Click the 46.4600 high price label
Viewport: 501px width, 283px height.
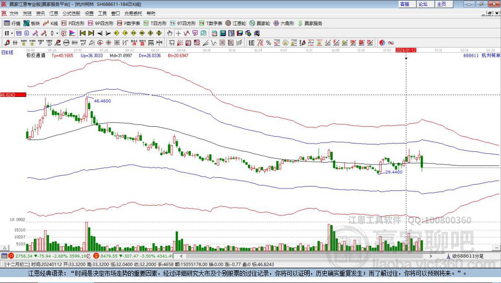(x=102, y=101)
